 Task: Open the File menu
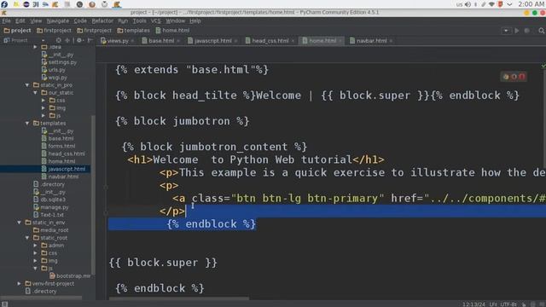click(x=6, y=20)
